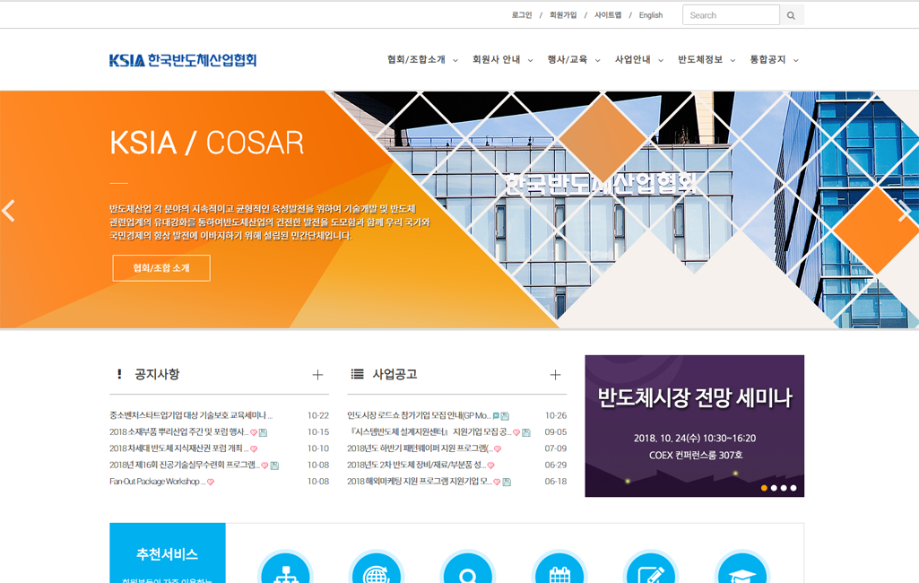
Task: Open 2018년도 2차 반도체 장비/재료/부분품 post
Action: [416, 465]
